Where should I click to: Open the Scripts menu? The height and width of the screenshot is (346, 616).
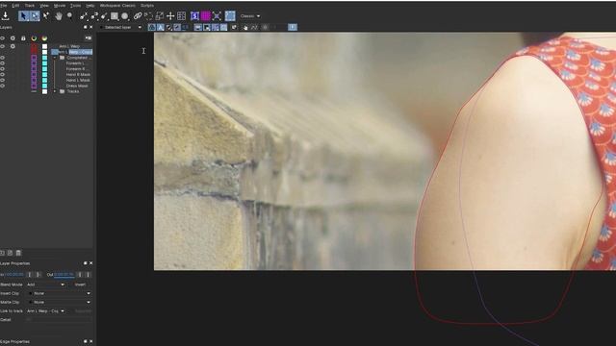point(147,6)
